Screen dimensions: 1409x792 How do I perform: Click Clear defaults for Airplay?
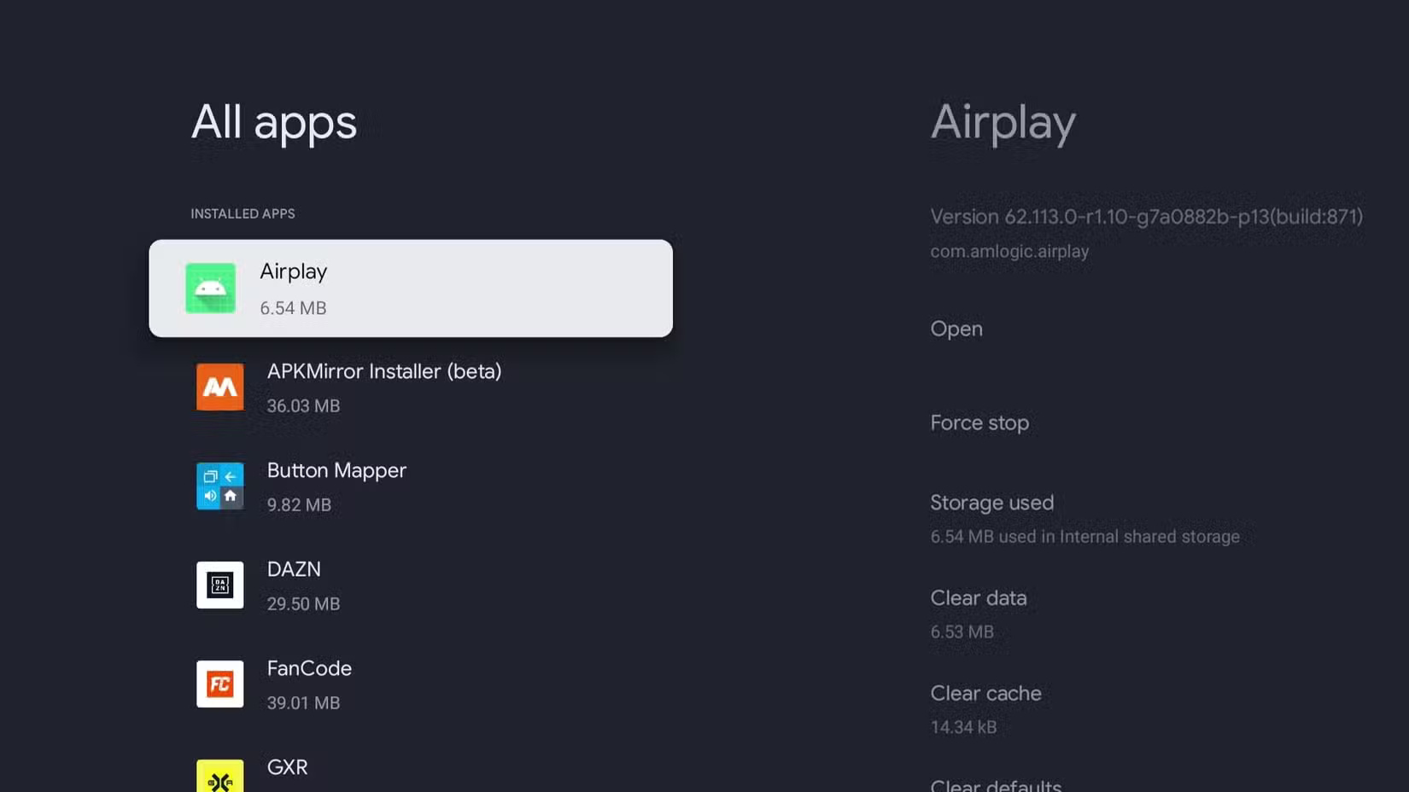pos(995,783)
